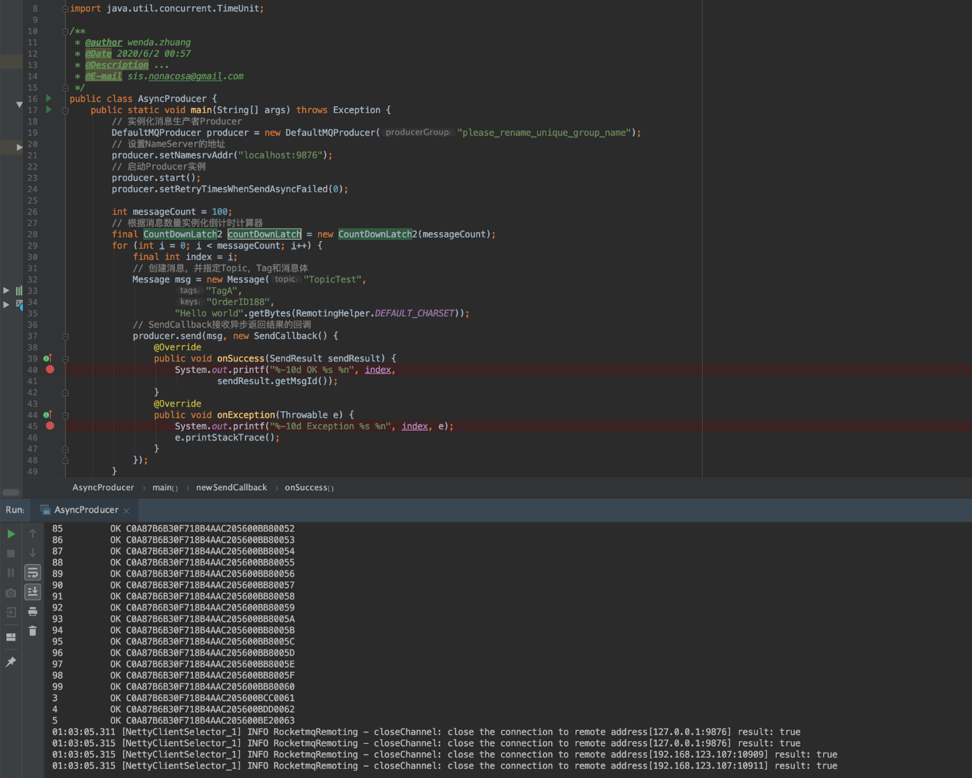This screenshot has height=778, width=972.
Task: Toggle scroll to end of console
Action: point(33,592)
